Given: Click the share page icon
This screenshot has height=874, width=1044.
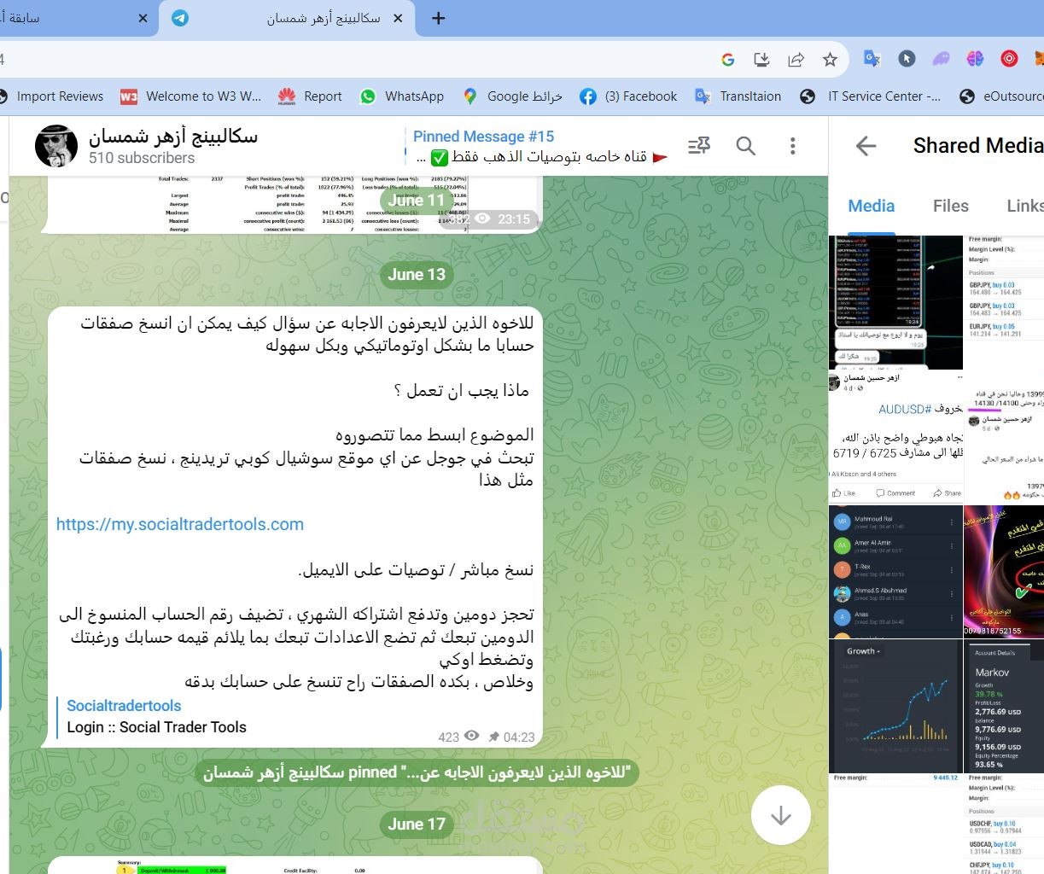Looking at the screenshot, I should (796, 59).
